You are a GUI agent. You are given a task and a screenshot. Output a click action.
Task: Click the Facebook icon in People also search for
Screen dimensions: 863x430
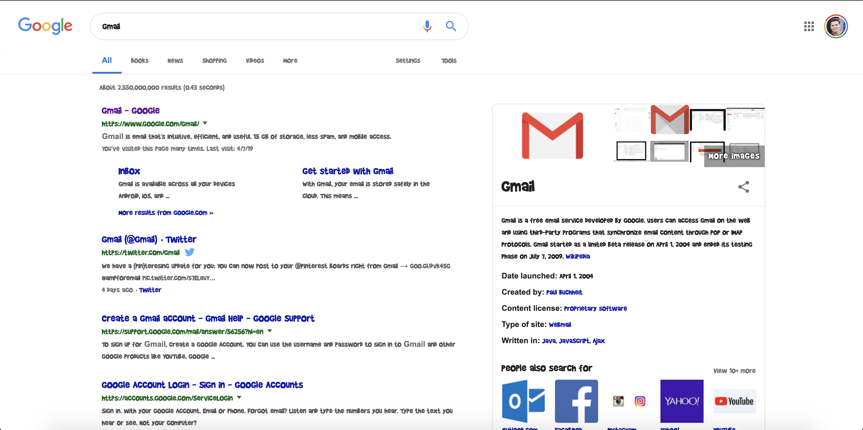[576, 400]
